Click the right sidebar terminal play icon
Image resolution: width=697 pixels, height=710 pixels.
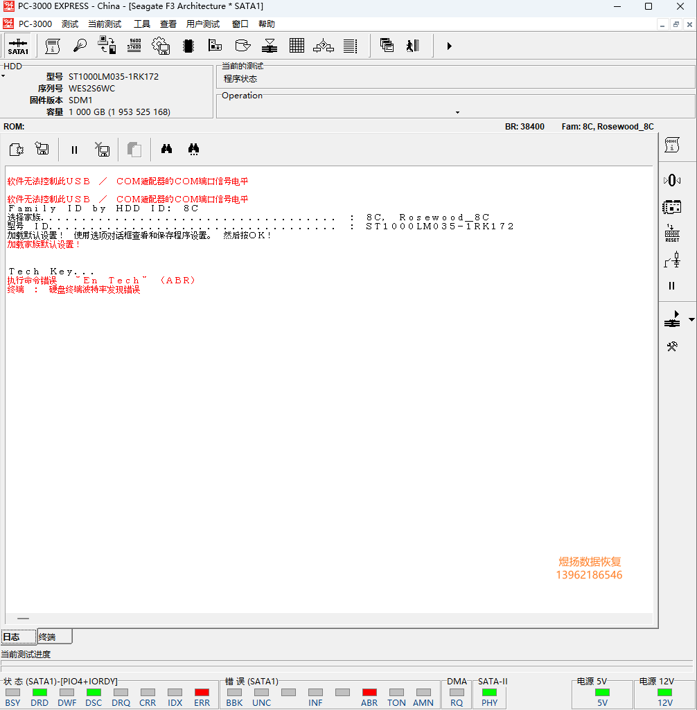(672, 319)
